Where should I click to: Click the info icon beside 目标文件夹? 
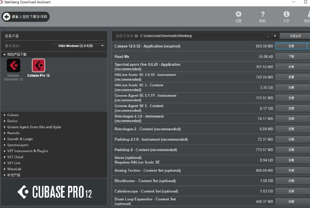pos(136,36)
